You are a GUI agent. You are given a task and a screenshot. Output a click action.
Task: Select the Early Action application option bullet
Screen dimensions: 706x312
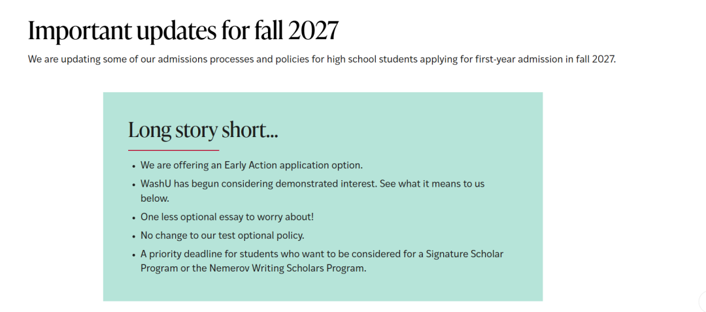click(251, 165)
